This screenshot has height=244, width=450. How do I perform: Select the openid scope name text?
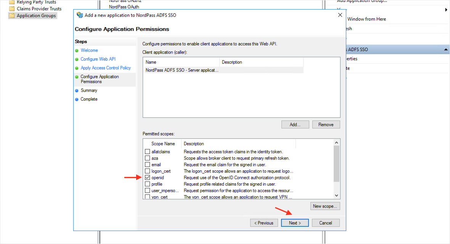coord(157,178)
